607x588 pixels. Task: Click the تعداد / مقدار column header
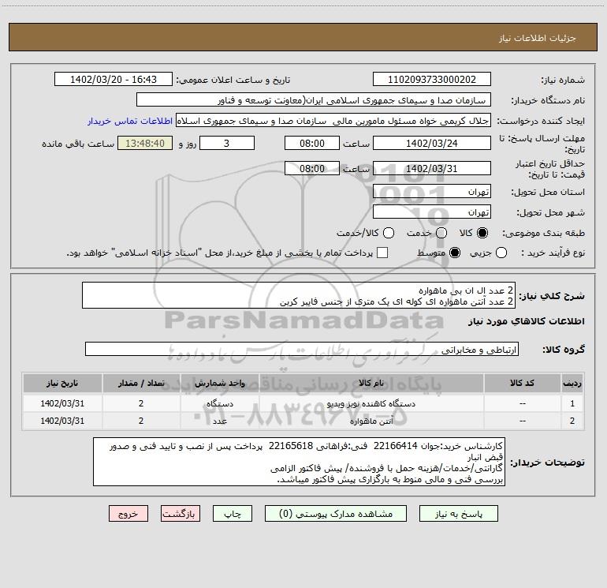pyautogui.click(x=141, y=383)
